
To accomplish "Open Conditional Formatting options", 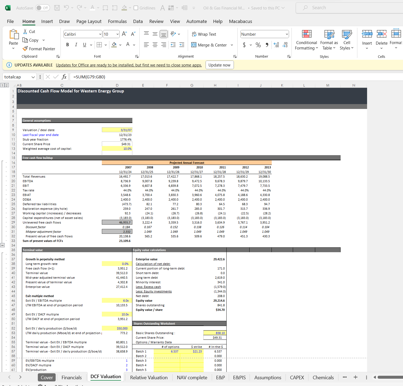I will coord(306,40).
